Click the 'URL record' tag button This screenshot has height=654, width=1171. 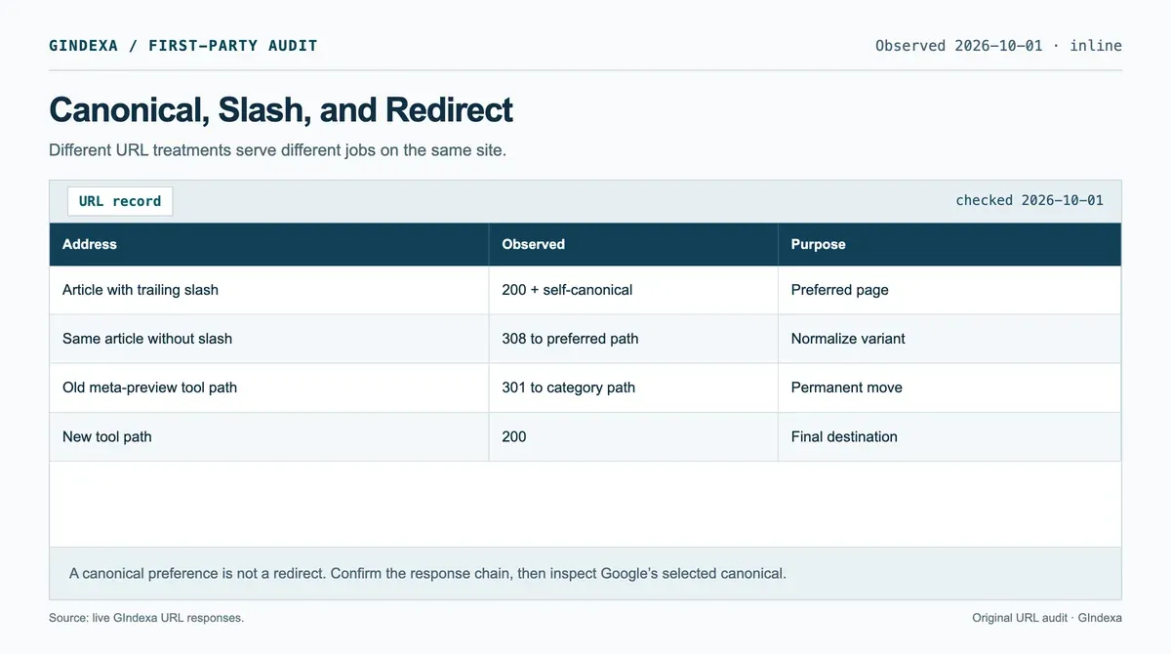tap(120, 201)
